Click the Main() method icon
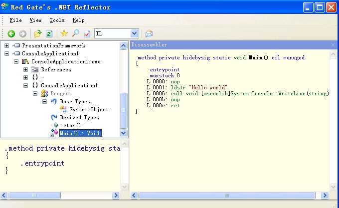 [54, 133]
